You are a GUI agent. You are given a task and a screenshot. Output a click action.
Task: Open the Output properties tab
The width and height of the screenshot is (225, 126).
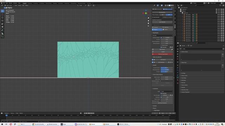coord(178,51)
